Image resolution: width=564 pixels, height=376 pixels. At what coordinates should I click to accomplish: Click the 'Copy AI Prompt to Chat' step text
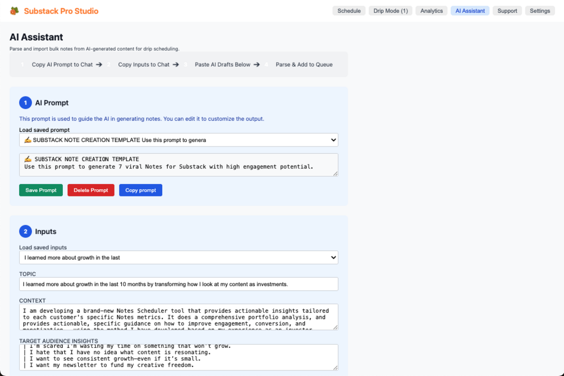click(62, 65)
